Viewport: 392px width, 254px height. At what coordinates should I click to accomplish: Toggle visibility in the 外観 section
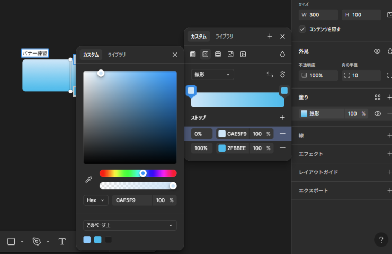377,51
